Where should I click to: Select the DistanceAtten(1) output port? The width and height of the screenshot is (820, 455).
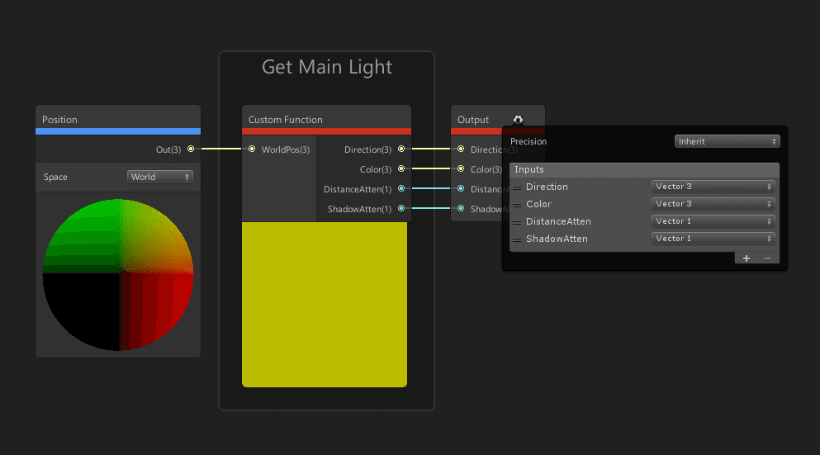401,189
